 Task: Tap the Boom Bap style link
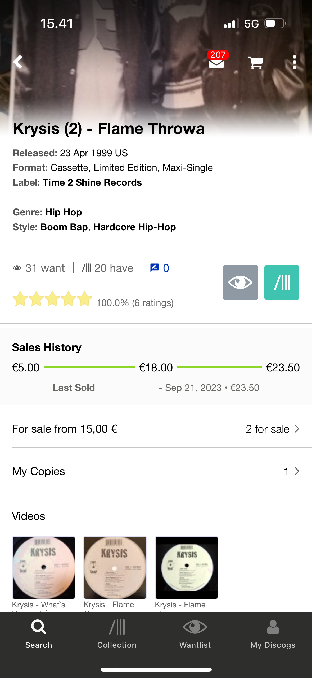click(64, 227)
